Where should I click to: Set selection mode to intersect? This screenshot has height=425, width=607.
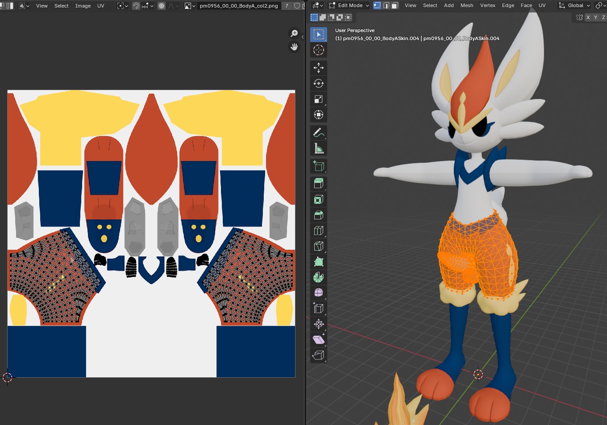(348, 17)
